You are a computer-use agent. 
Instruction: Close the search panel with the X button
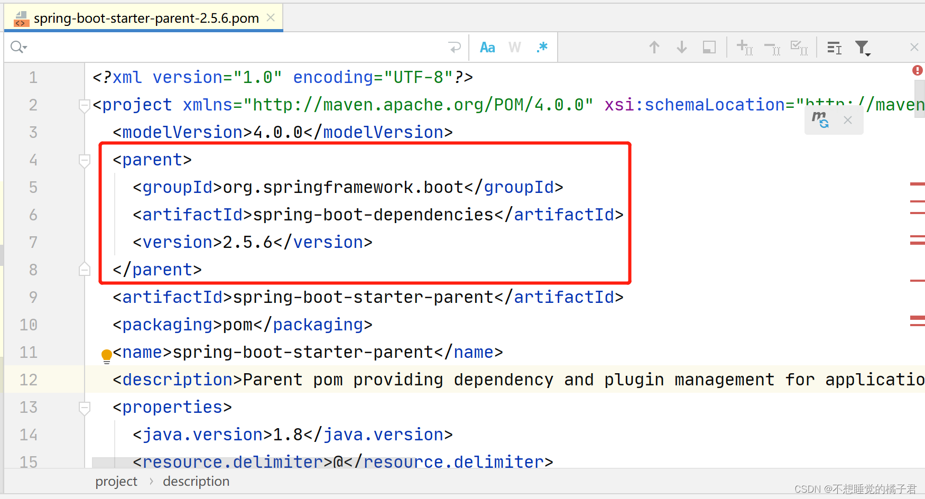[914, 47]
